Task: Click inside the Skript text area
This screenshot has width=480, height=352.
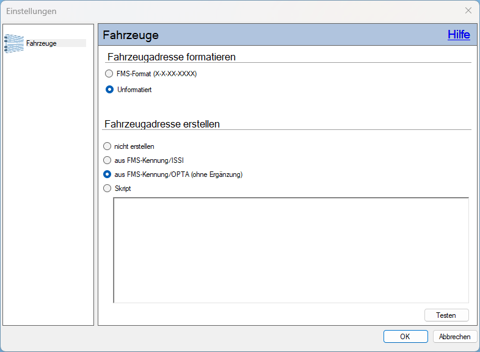Action: coord(291,250)
